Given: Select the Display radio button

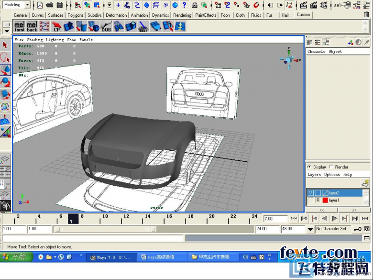Looking at the screenshot, I should (309, 167).
